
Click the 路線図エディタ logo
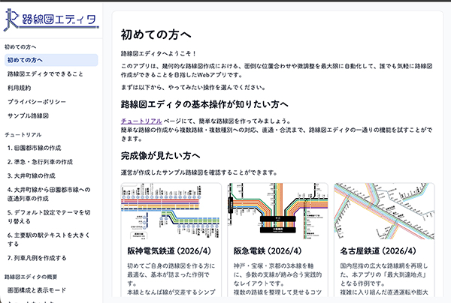(x=51, y=19)
